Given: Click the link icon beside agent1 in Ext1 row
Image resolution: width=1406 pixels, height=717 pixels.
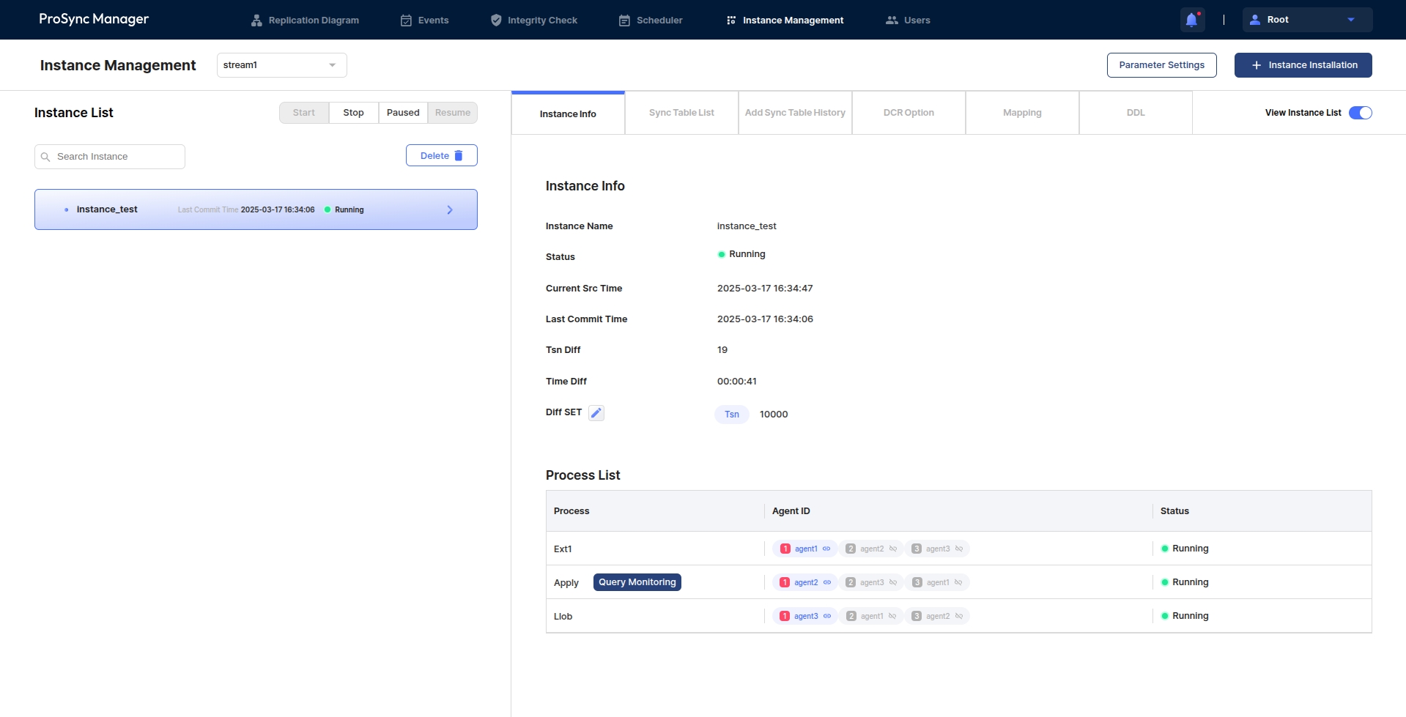Looking at the screenshot, I should coord(826,549).
